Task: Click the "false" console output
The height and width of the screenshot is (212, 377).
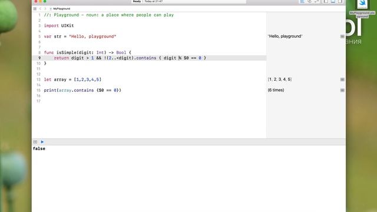Action: pyautogui.click(x=39, y=149)
